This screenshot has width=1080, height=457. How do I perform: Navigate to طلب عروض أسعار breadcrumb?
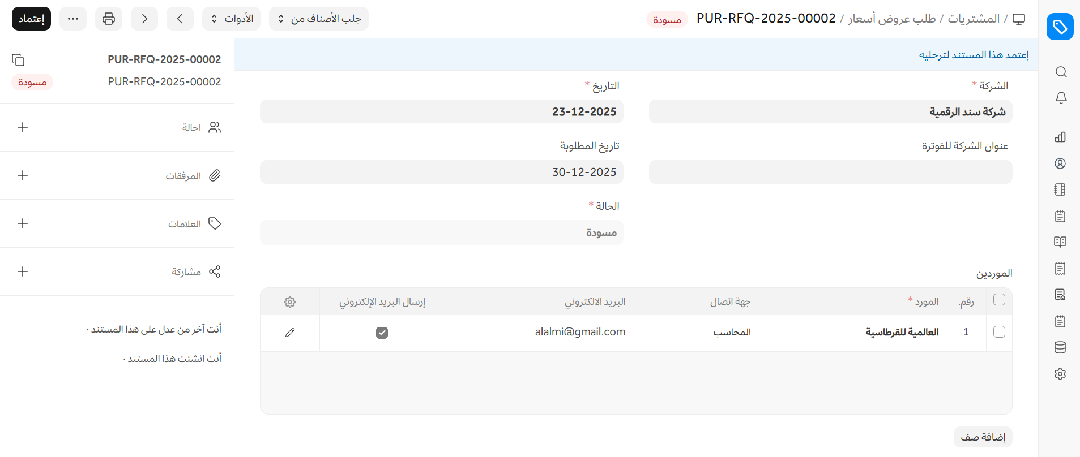(x=892, y=19)
